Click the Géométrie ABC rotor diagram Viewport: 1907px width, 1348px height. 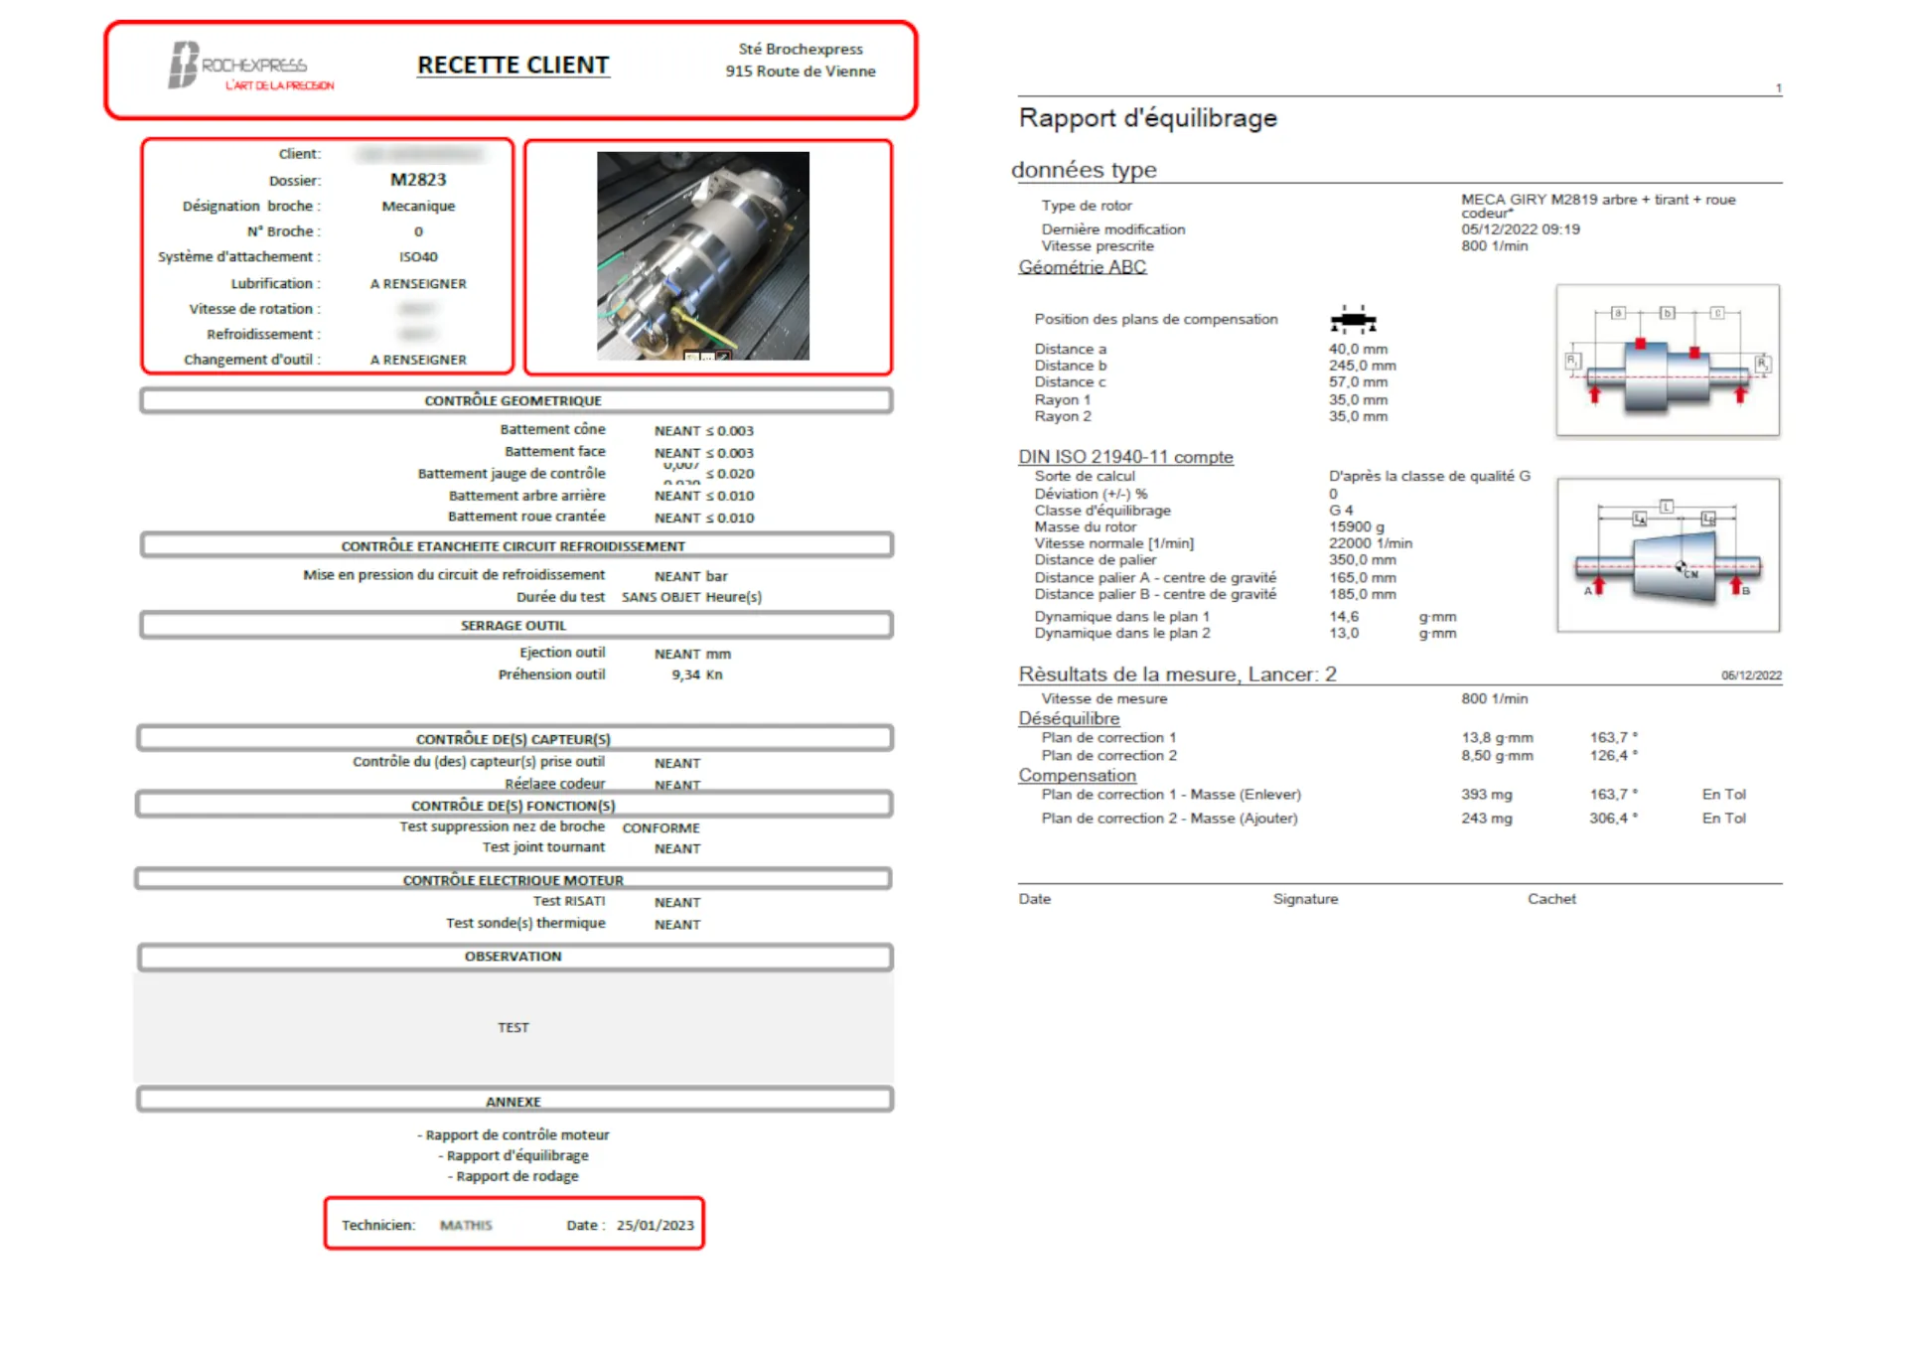click(x=1667, y=361)
